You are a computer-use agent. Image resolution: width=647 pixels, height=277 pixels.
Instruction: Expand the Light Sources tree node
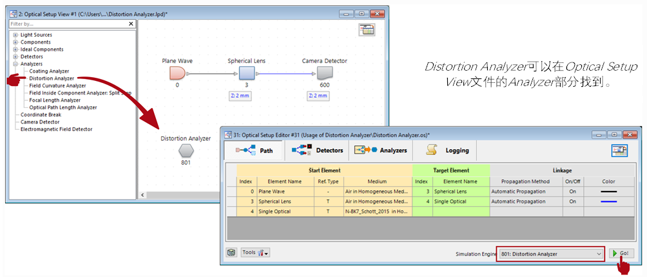(15, 35)
